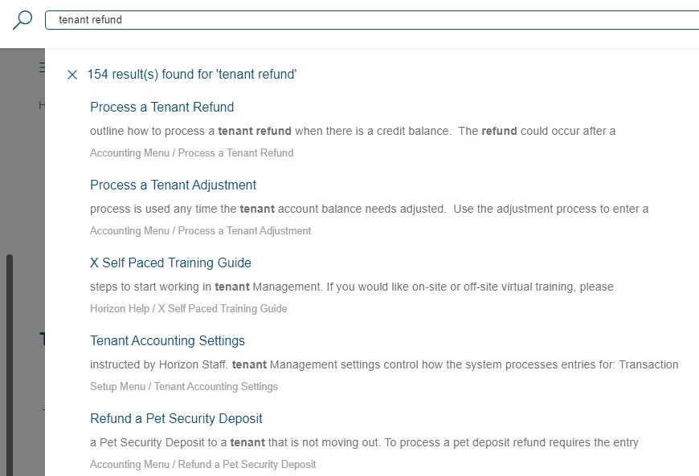Click the snippet beginning 'instructed by Horizon Staff'
Screen dimensions: 699x476
pos(384,364)
